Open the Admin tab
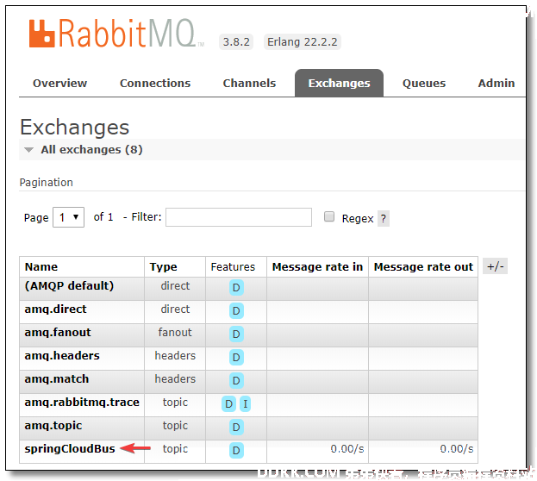This screenshot has width=537, height=481. (x=496, y=84)
